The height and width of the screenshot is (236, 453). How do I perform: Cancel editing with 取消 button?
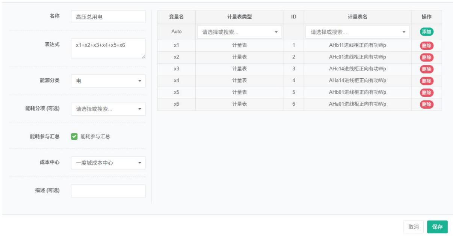tap(414, 227)
